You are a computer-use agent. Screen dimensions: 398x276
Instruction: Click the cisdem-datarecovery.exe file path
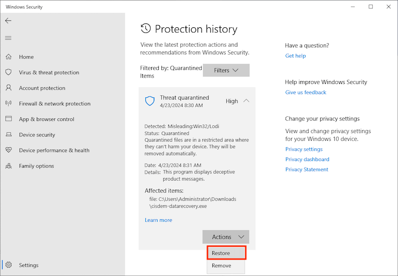click(x=193, y=202)
